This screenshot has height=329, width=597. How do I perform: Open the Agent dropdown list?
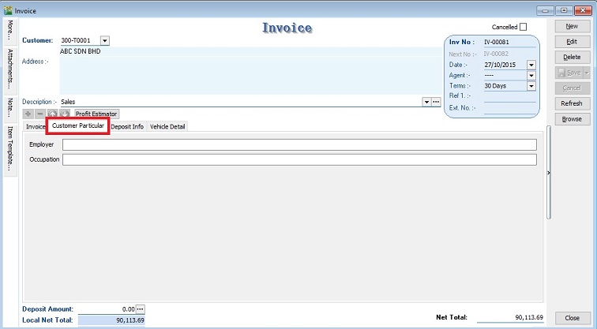tap(531, 75)
